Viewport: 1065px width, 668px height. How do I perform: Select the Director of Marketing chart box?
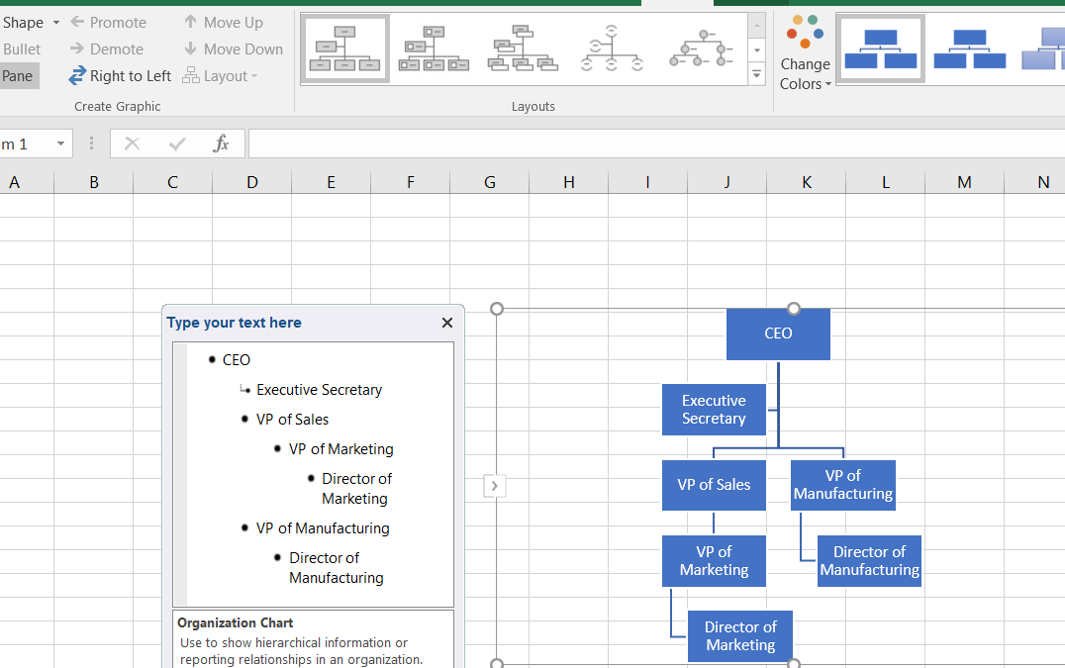(x=740, y=636)
